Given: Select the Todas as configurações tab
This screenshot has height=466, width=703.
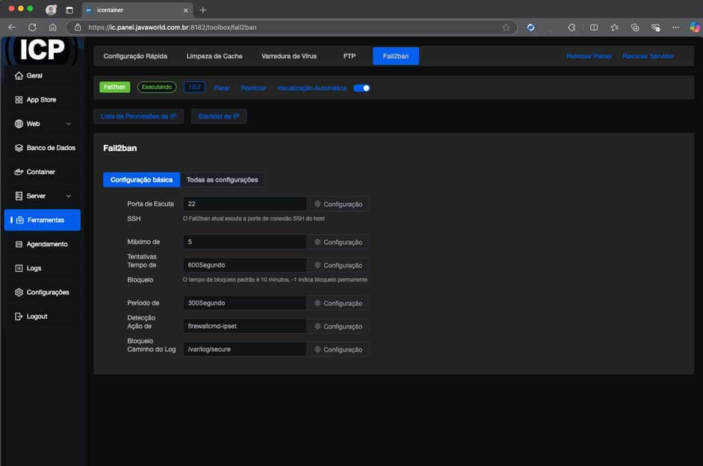Looking at the screenshot, I should tap(222, 180).
